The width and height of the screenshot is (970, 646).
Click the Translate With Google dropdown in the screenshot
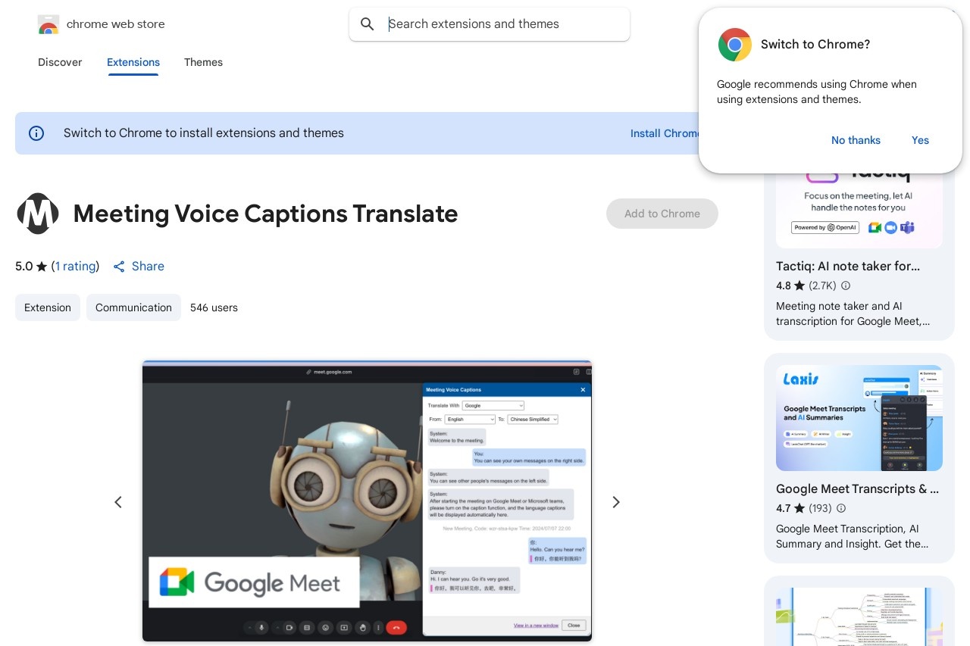[493, 406]
